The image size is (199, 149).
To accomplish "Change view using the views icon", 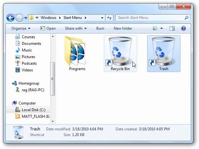I will [x=155, y=29].
